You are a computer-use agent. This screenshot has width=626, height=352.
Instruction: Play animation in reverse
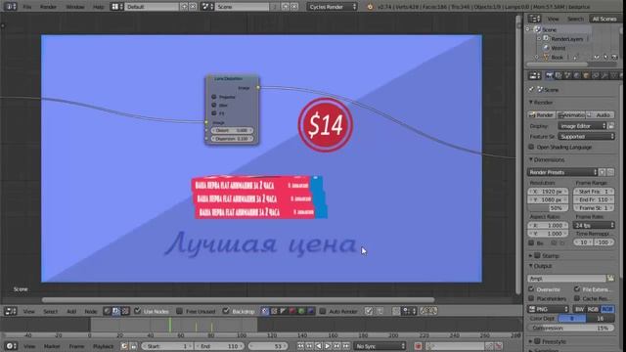(x=319, y=346)
